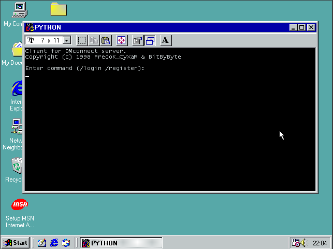Open the Properties toolbar icon
333x249 pixels.
[x=138, y=40]
